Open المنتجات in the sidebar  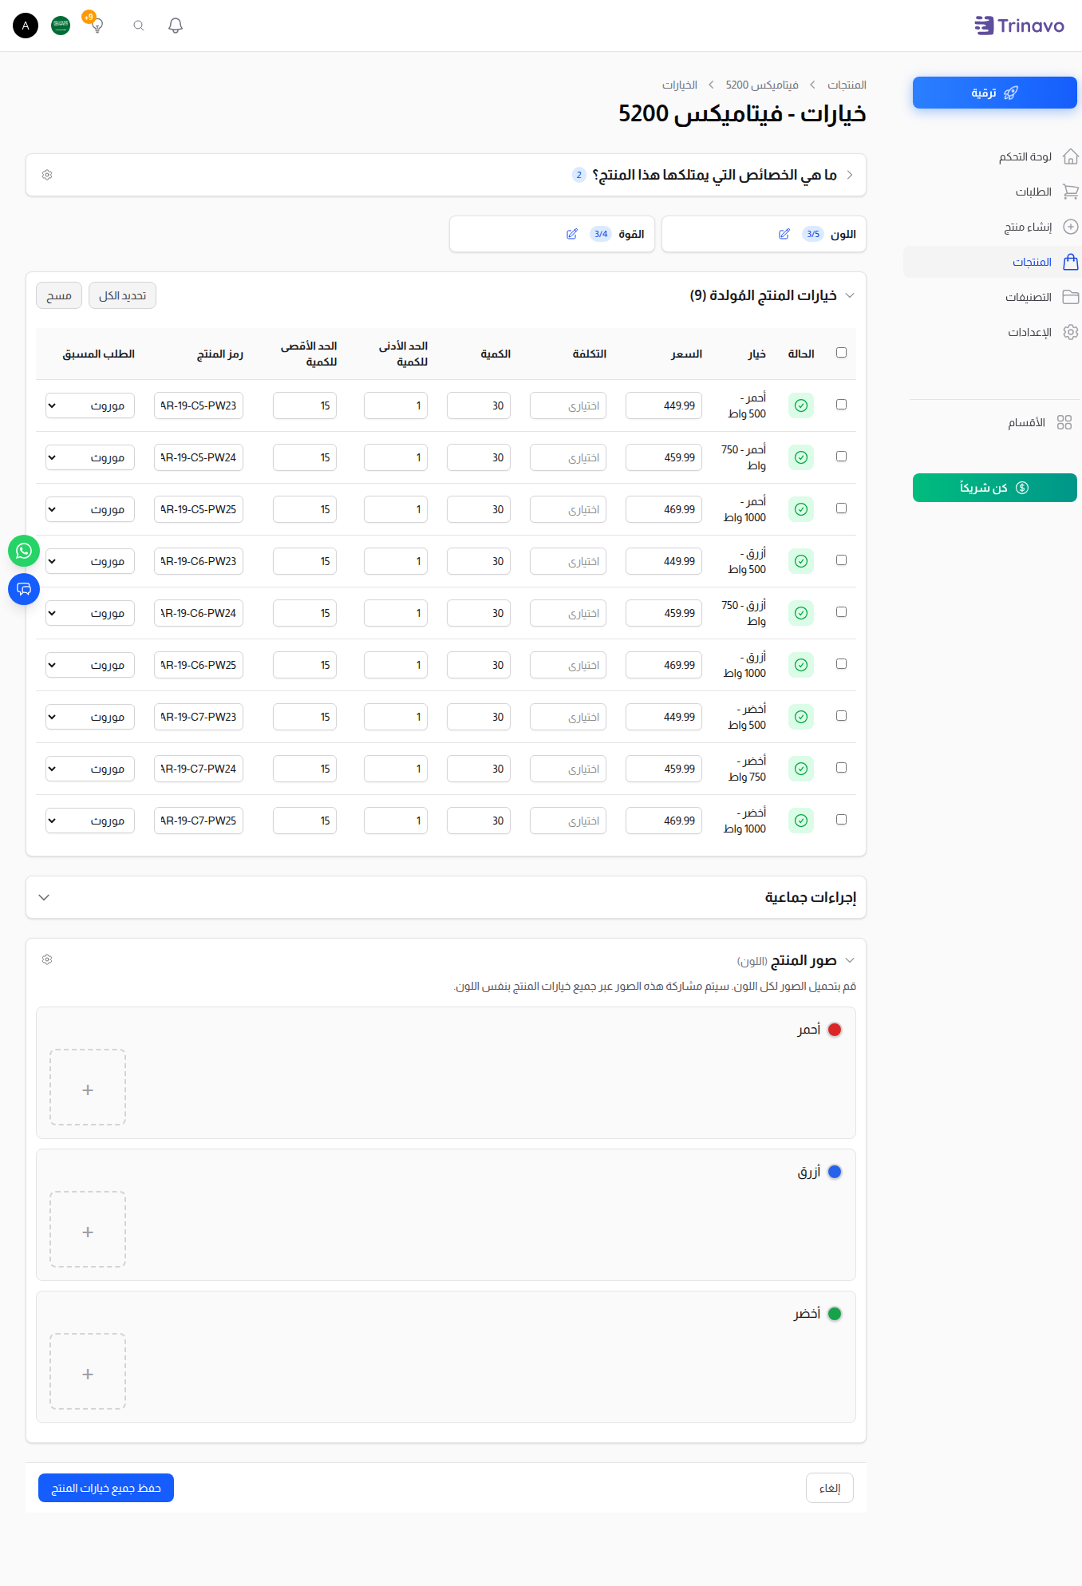coord(993,262)
